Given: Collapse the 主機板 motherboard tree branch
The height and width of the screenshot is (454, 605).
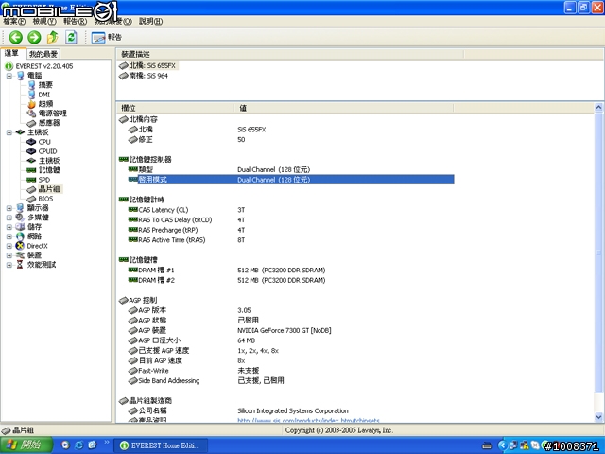Looking at the screenshot, I should [9, 132].
